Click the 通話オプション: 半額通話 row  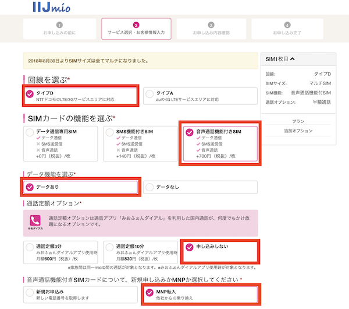click(x=298, y=103)
